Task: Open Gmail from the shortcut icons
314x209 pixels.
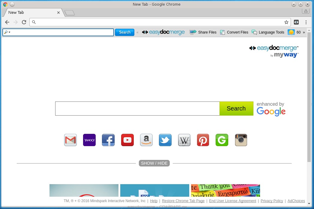Action: (70, 140)
